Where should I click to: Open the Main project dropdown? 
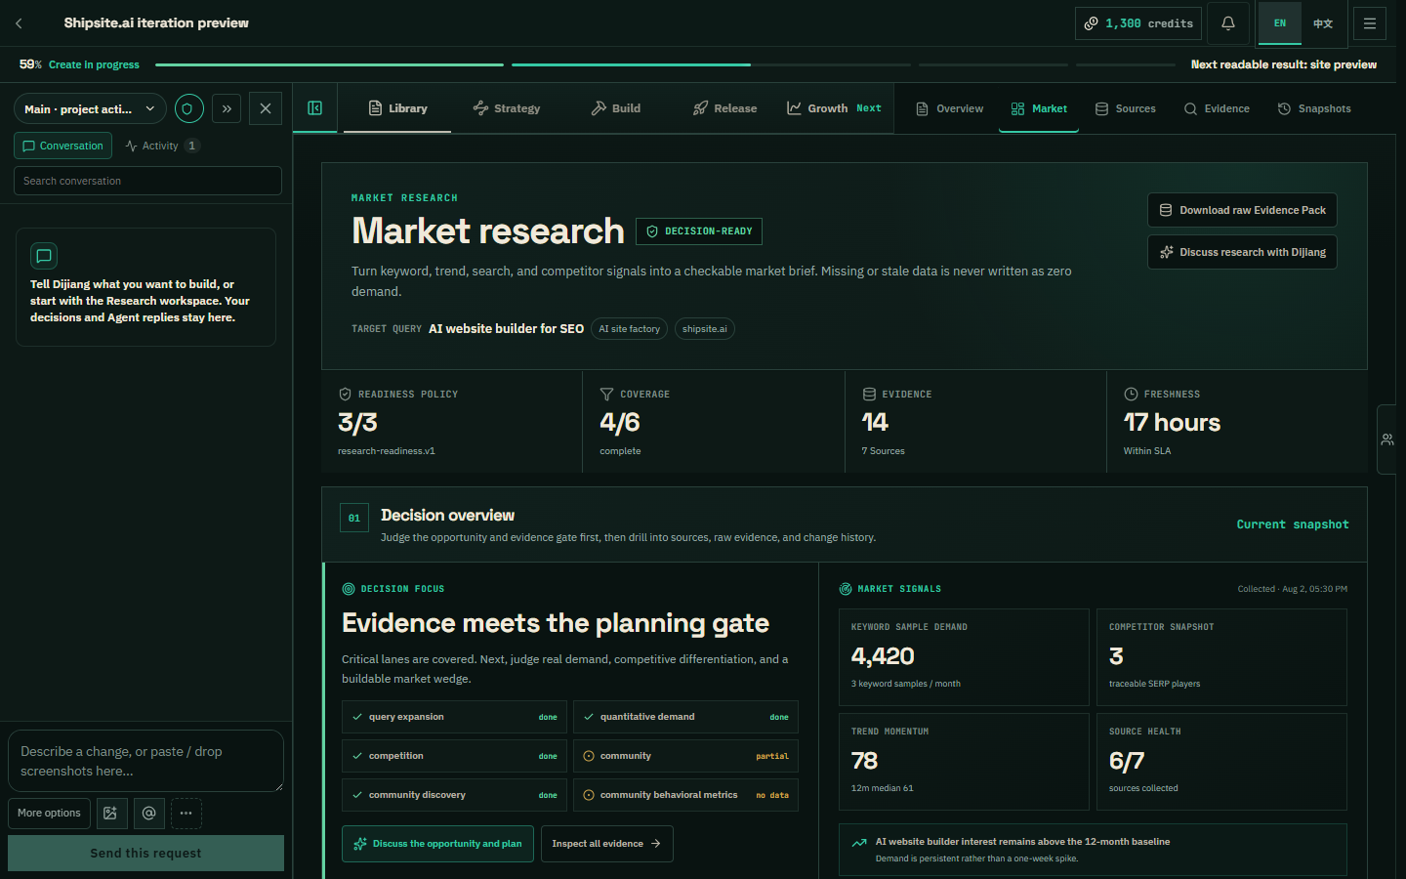[x=90, y=108]
